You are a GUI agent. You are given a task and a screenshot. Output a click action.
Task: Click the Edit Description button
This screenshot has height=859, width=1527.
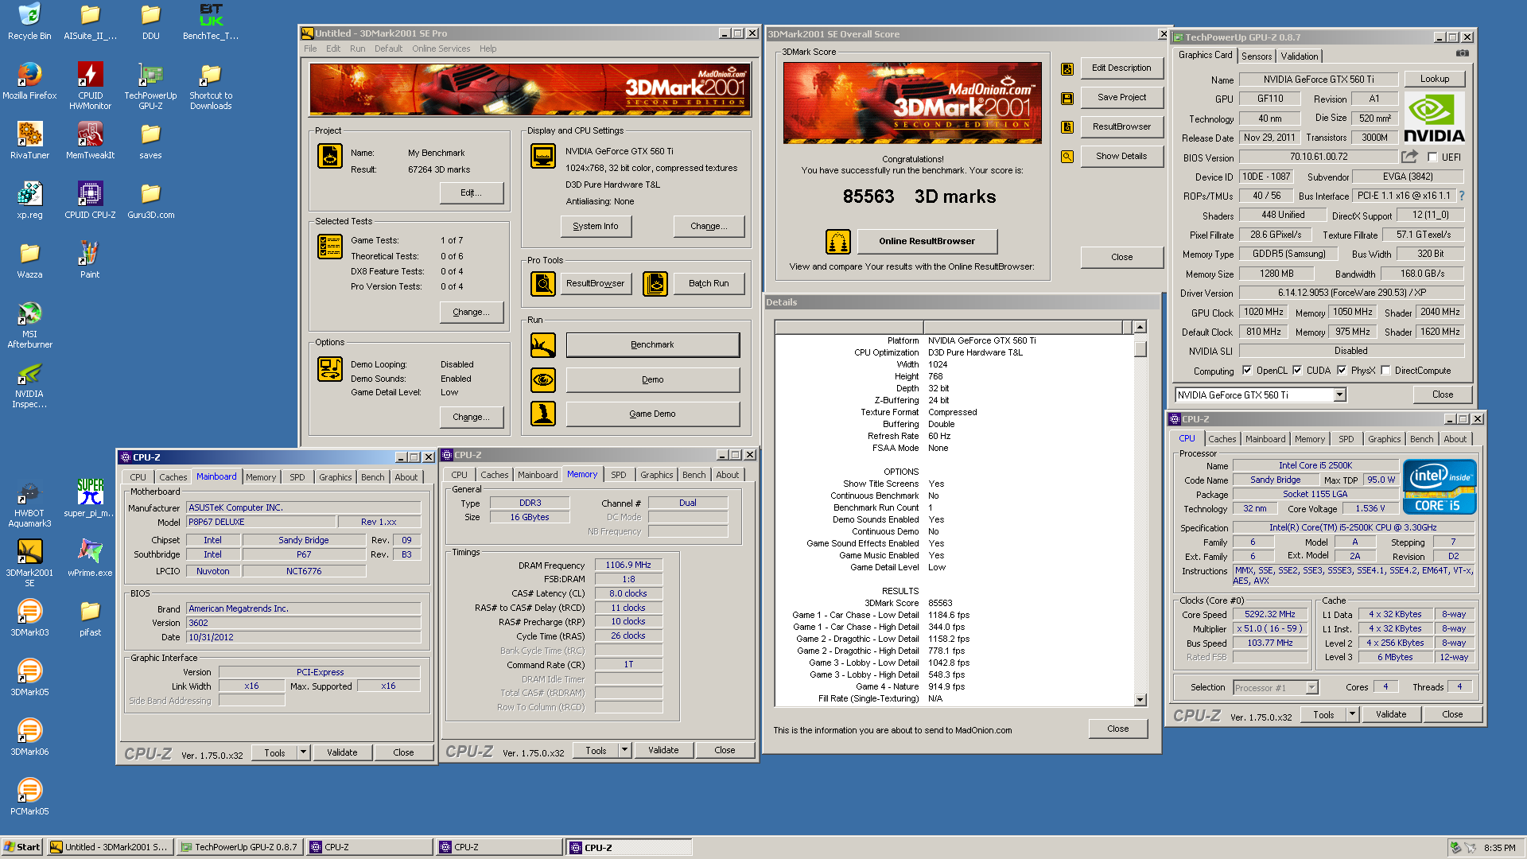click(1121, 68)
